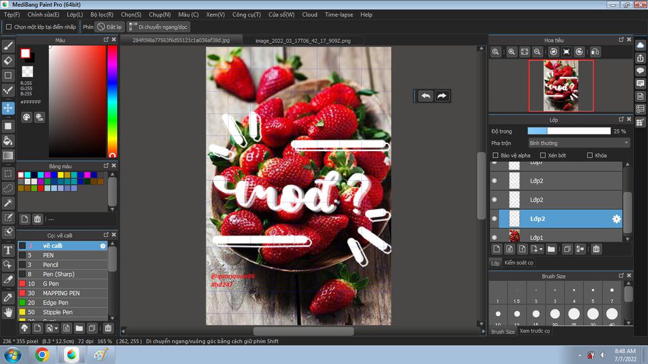Select the Gradient tool
Viewport: 648px width, 364px height.
8,155
